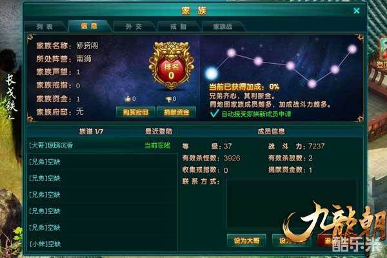Select member row [大哥]琼鸥沉香

pyautogui.click(x=102, y=145)
